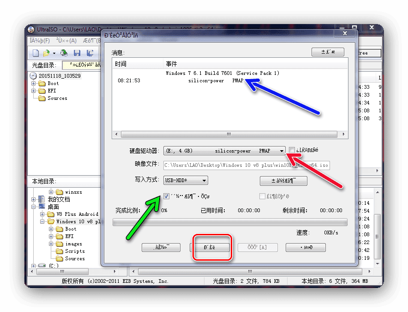Click the leftmost bottom dialog button (Format)
The image size is (408, 312).
coord(161,247)
